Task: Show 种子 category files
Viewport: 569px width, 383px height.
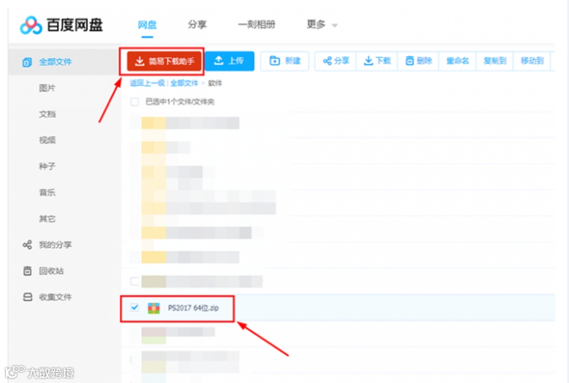Action: [47, 166]
